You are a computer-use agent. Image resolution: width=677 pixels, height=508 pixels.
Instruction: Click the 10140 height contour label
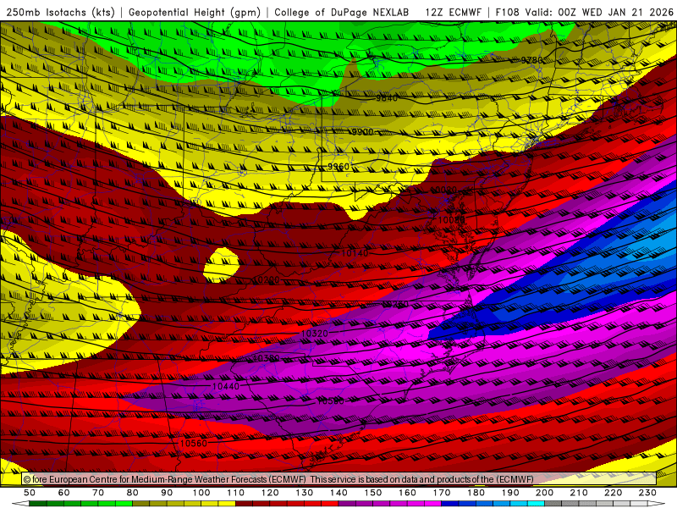tap(355, 253)
